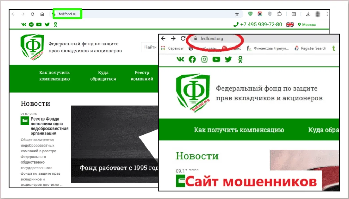
Task: Open Twitter icon on fedfond.ru site
Action: (47, 25)
